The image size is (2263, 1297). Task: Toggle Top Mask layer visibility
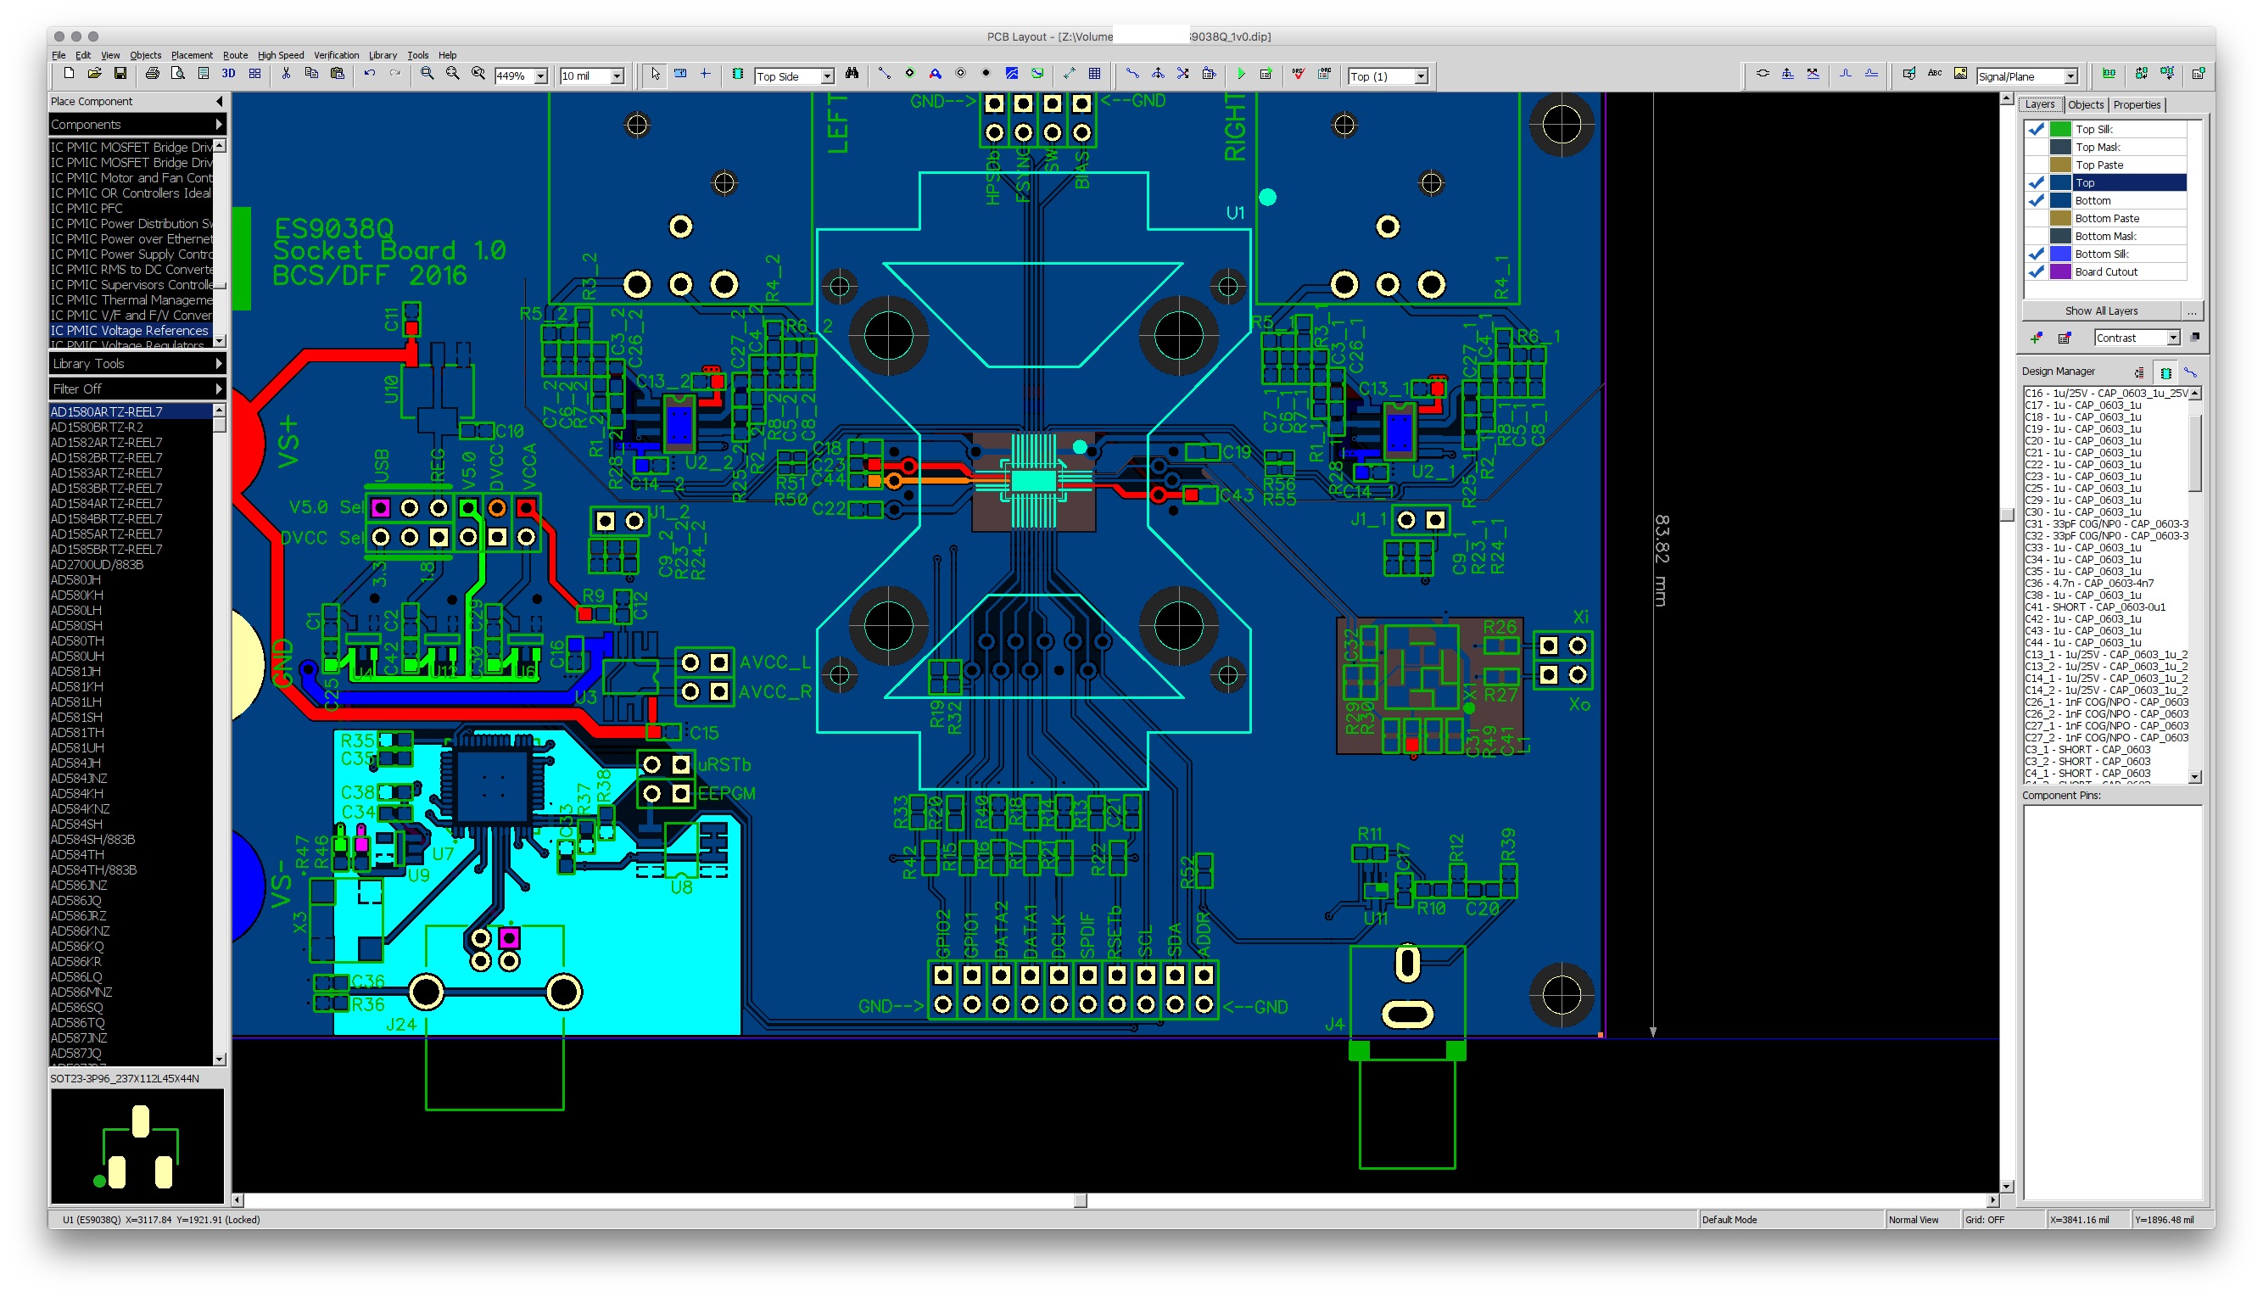[x=2036, y=147]
